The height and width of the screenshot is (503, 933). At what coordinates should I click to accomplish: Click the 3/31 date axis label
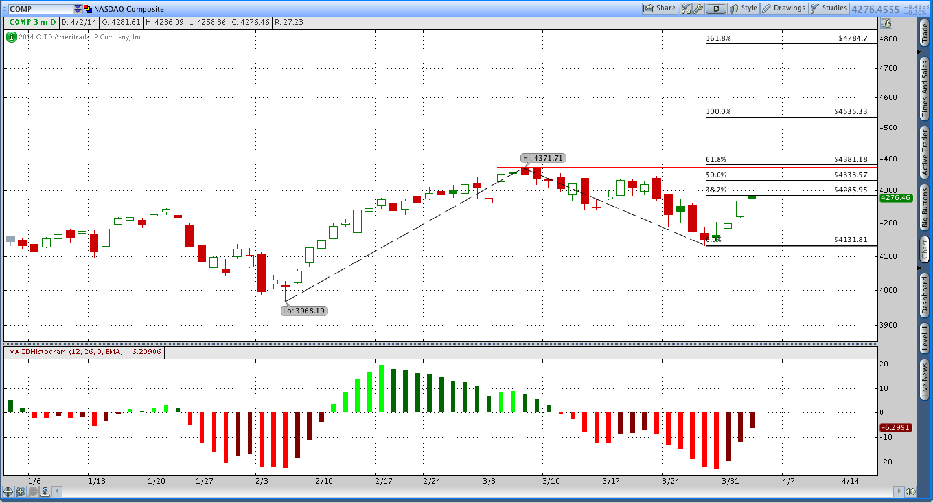point(730,481)
